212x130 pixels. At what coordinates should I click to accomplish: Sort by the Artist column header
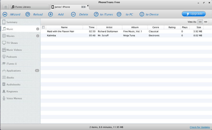pos(109,27)
